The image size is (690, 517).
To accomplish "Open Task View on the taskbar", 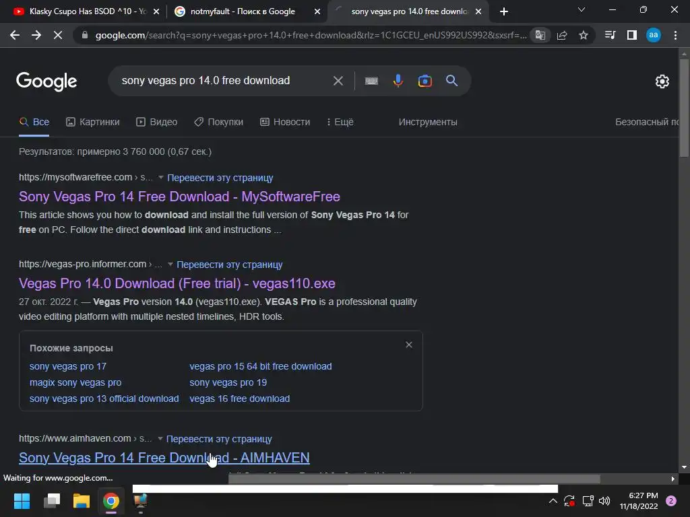I will point(52,501).
